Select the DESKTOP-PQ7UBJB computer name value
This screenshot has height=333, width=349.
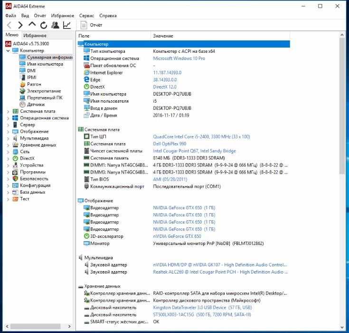[x=172, y=94]
